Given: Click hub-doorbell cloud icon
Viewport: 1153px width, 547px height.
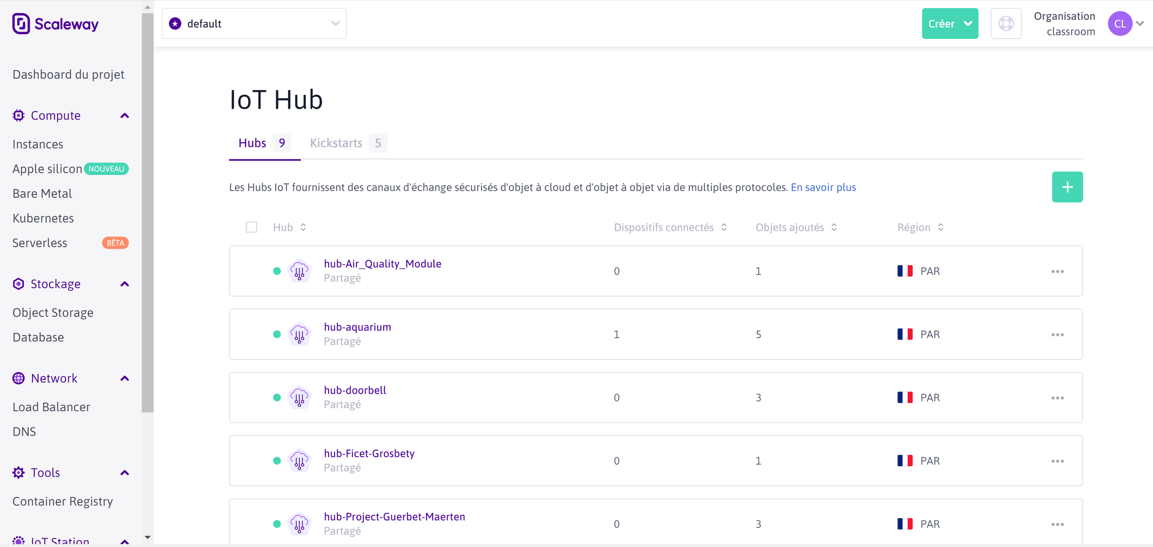Looking at the screenshot, I should (x=299, y=398).
